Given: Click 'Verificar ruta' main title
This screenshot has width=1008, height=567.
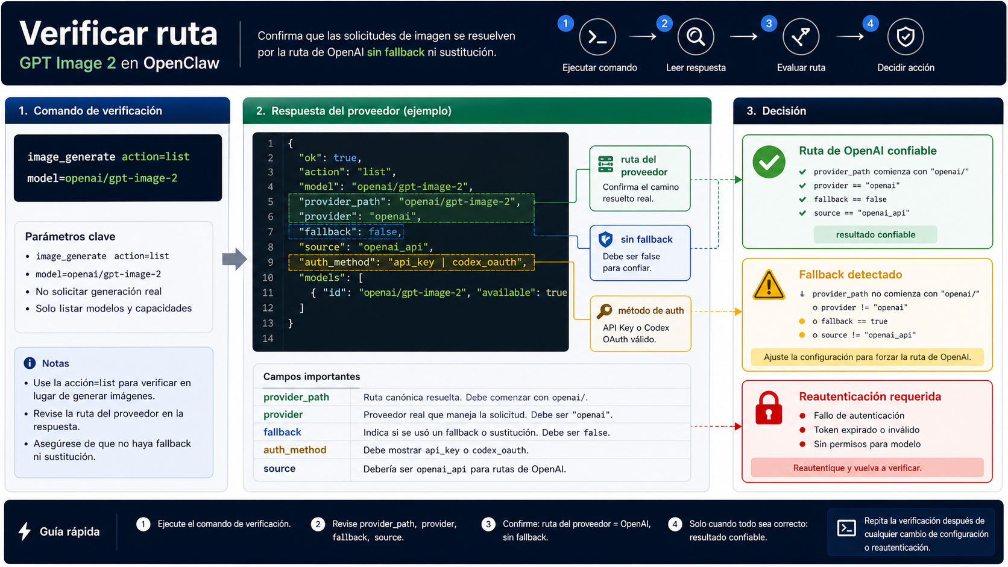Looking at the screenshot, I should [x=118, y=33].
